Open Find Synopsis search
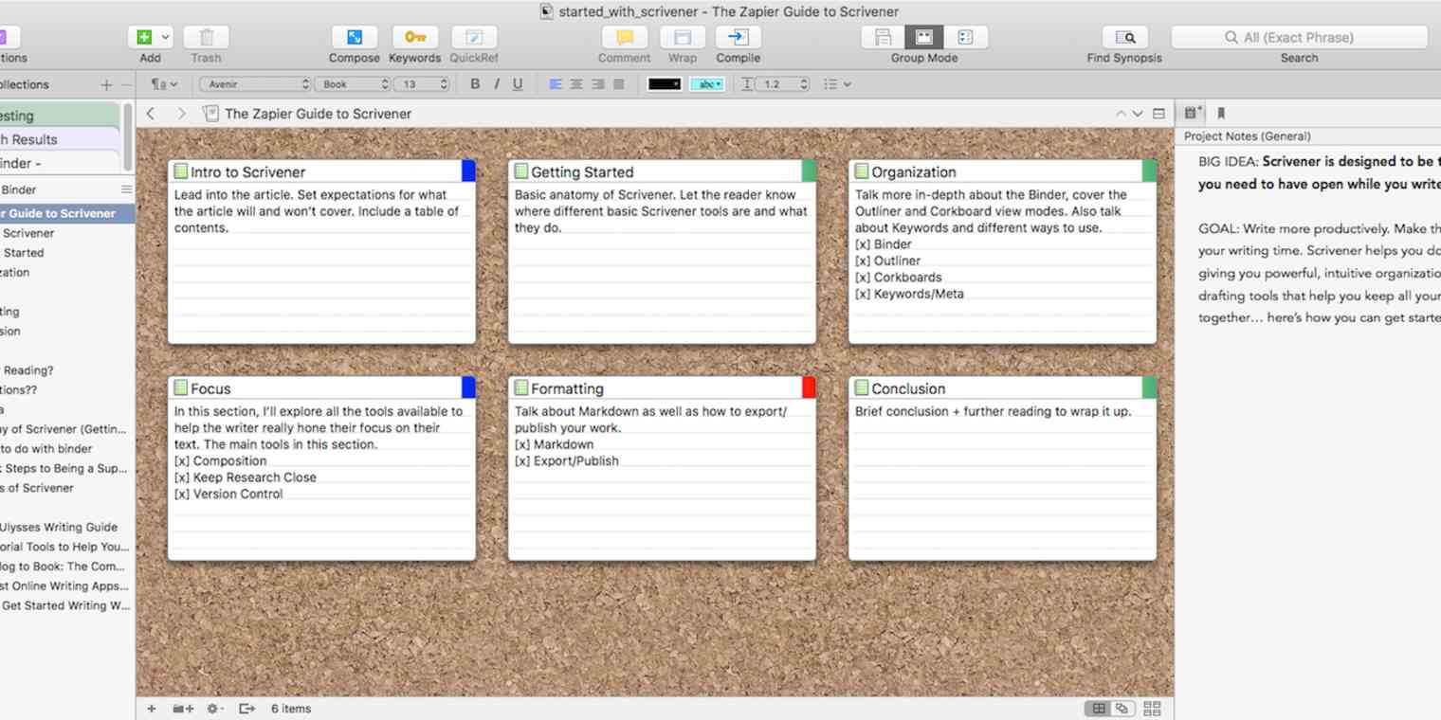1441x720 pixels. (x=1125, y=38)
